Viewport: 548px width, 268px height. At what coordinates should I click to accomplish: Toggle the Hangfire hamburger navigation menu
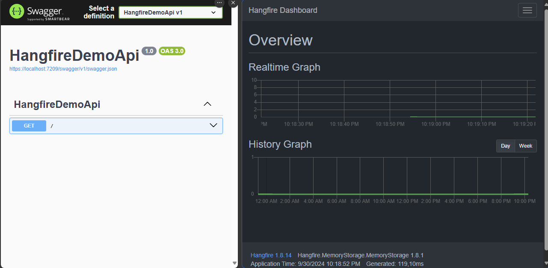click(x=527, y=11)
